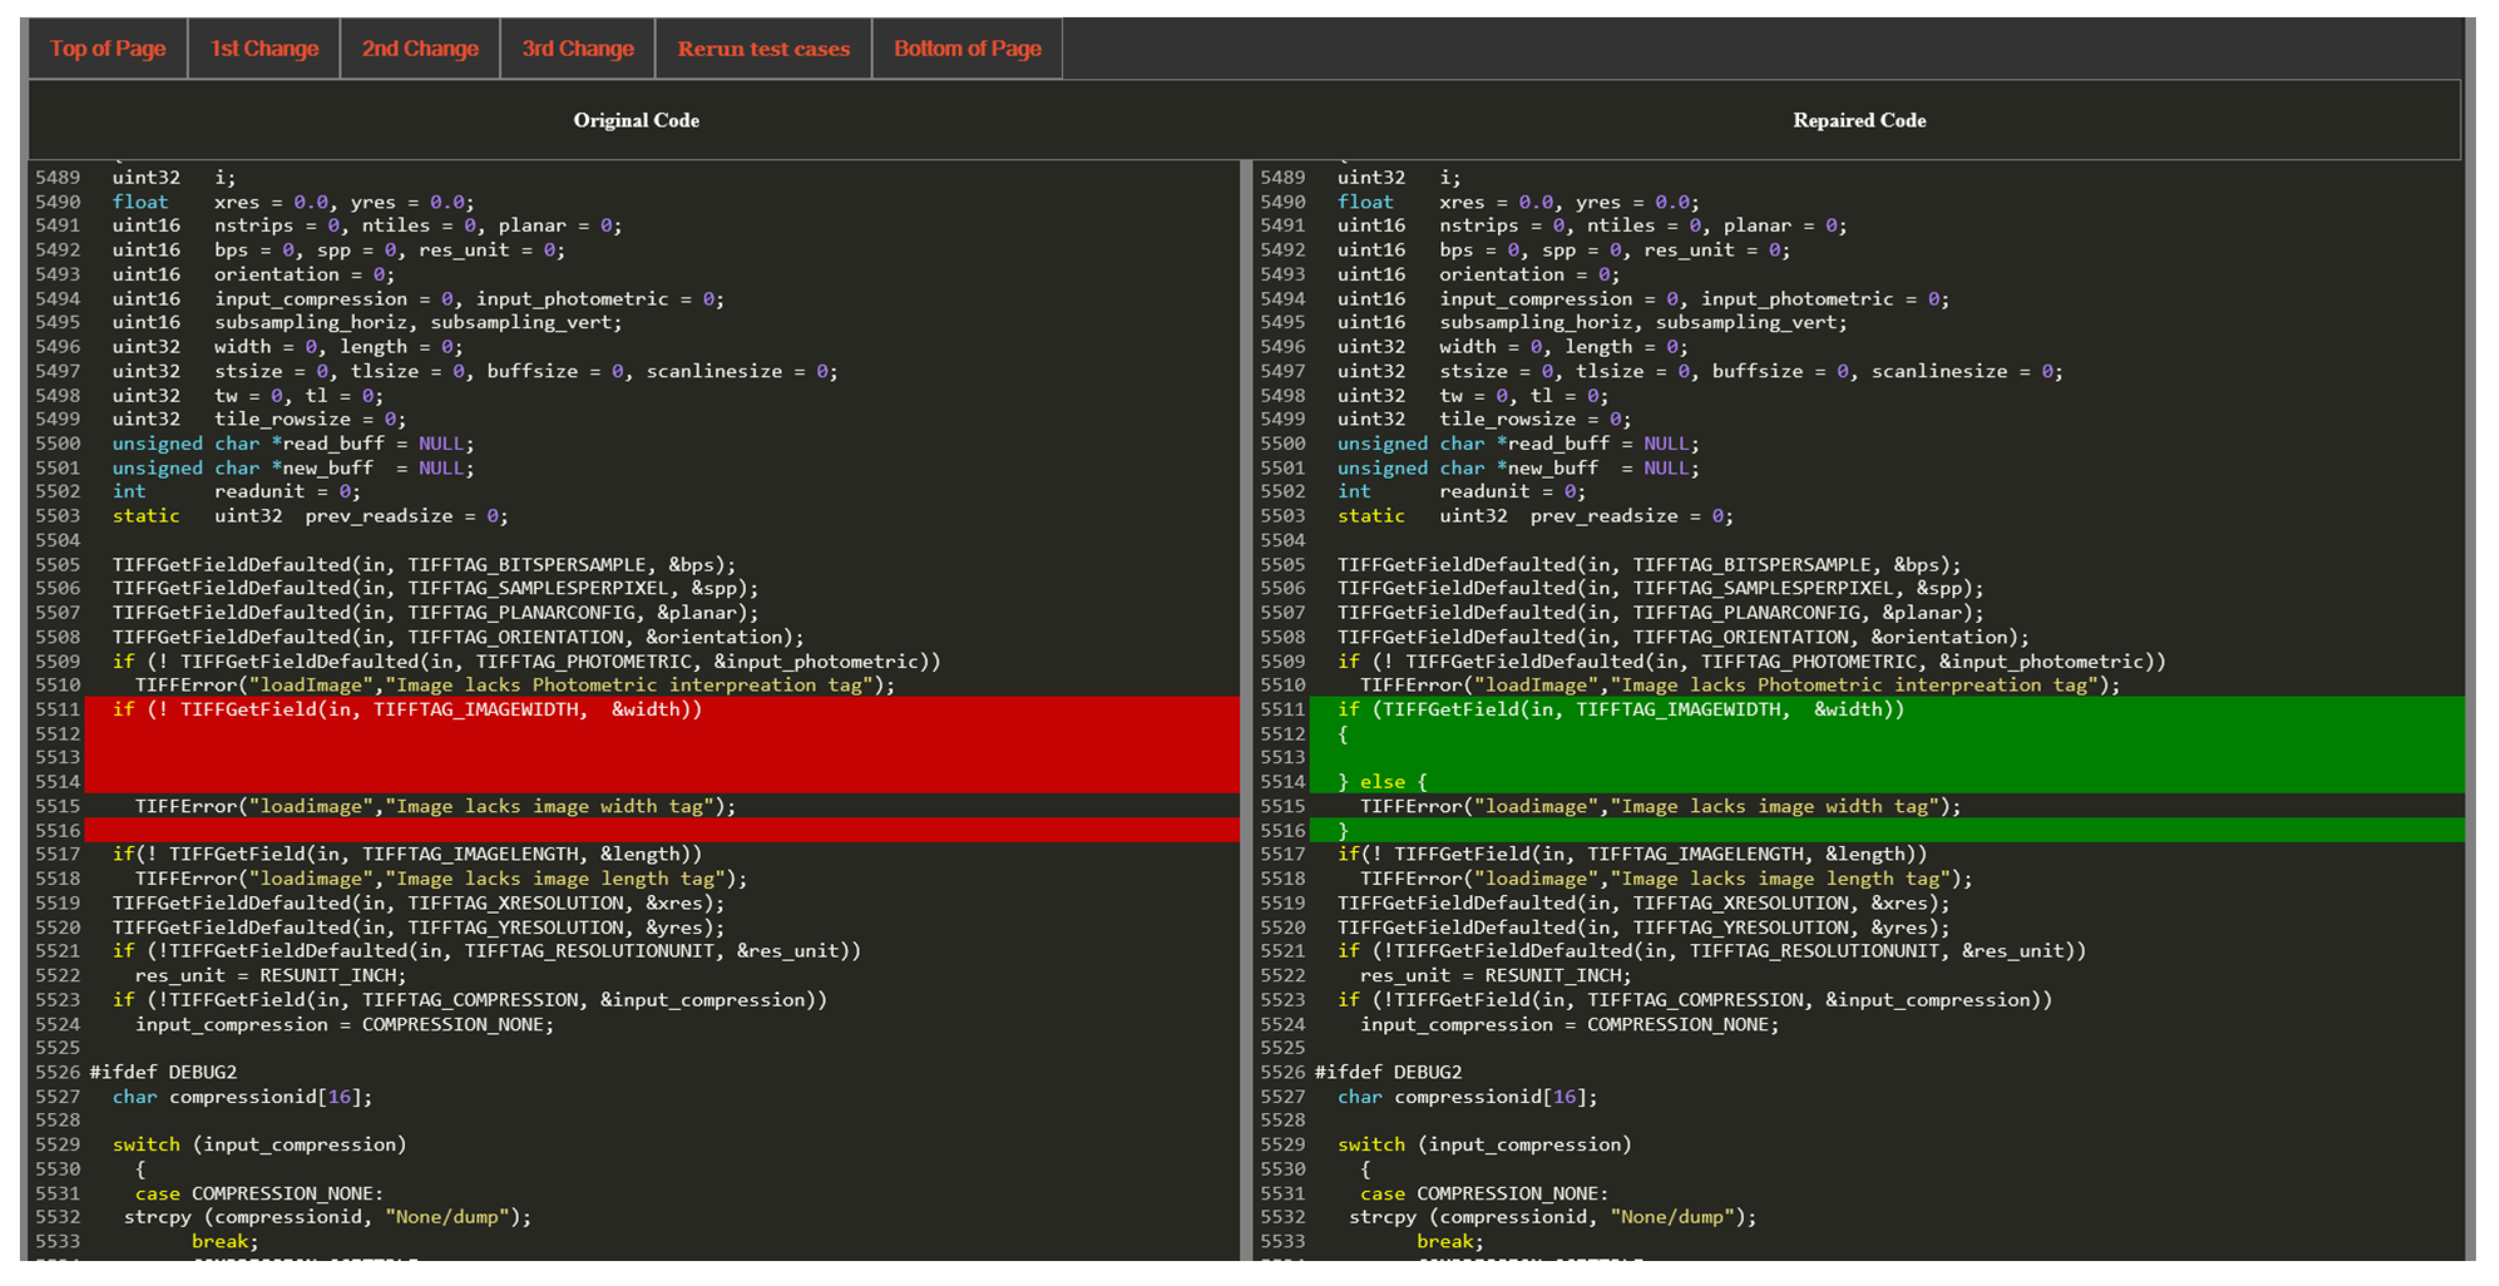Image resolution: width=2499 pixels, height=1286 pixels.
Task: Click line number 5489 in original code
Action: (x=57, y=177)
